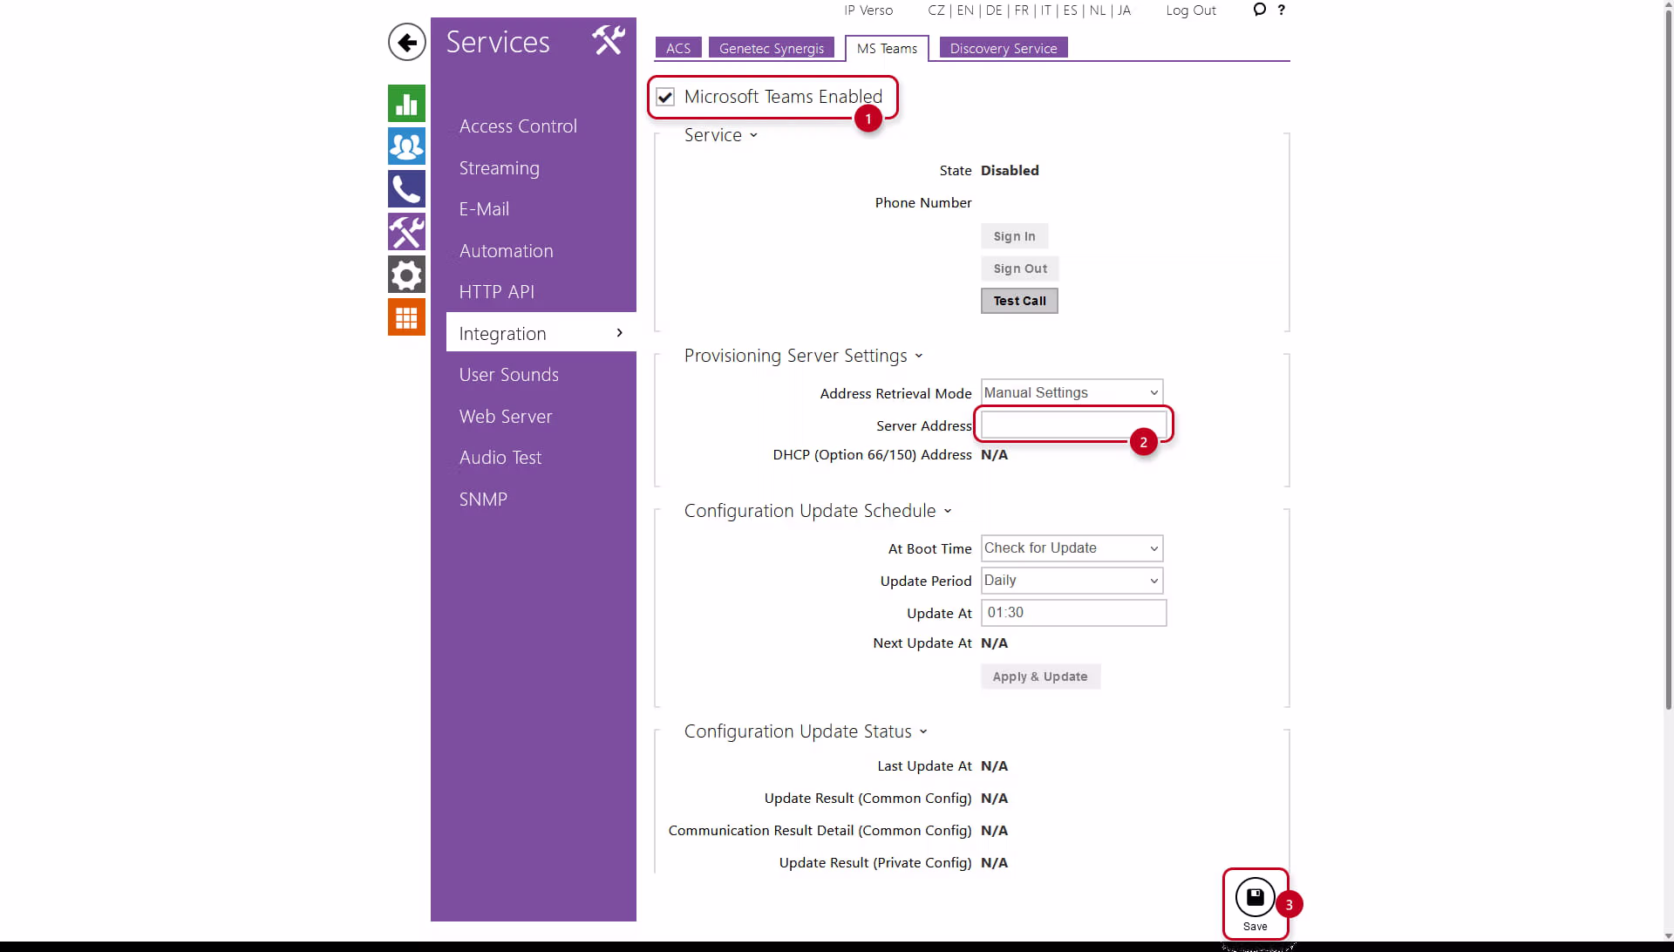This screenshot has width=1674, height=952.
Task: Switch to the Genetec Synergis tab
Action: click(771, 49)
